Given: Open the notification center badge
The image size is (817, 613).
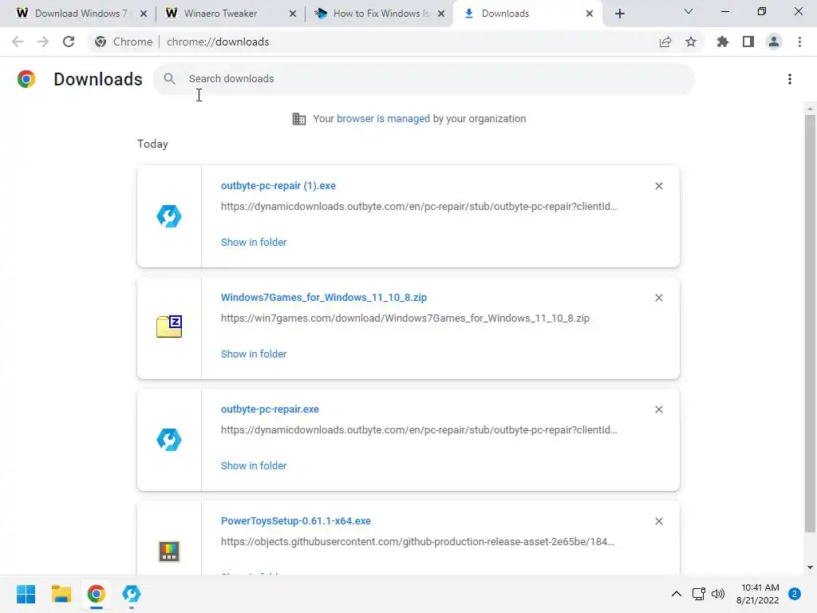Looking at the screenshot, I should click(x=795, y=594).
